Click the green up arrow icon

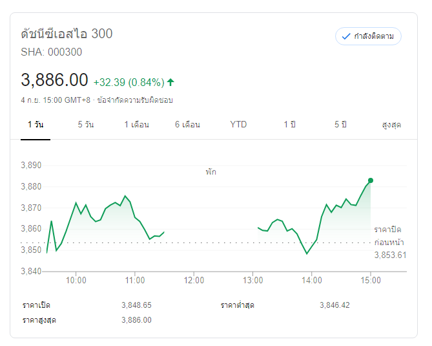pos(170,82)
